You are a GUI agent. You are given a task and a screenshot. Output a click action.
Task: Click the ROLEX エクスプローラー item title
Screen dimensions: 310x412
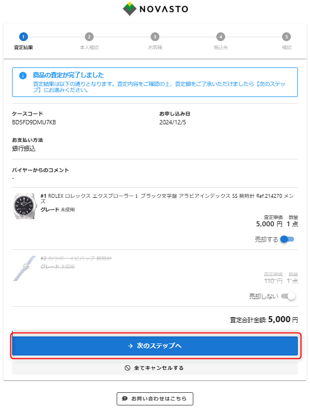coord(167,198)
